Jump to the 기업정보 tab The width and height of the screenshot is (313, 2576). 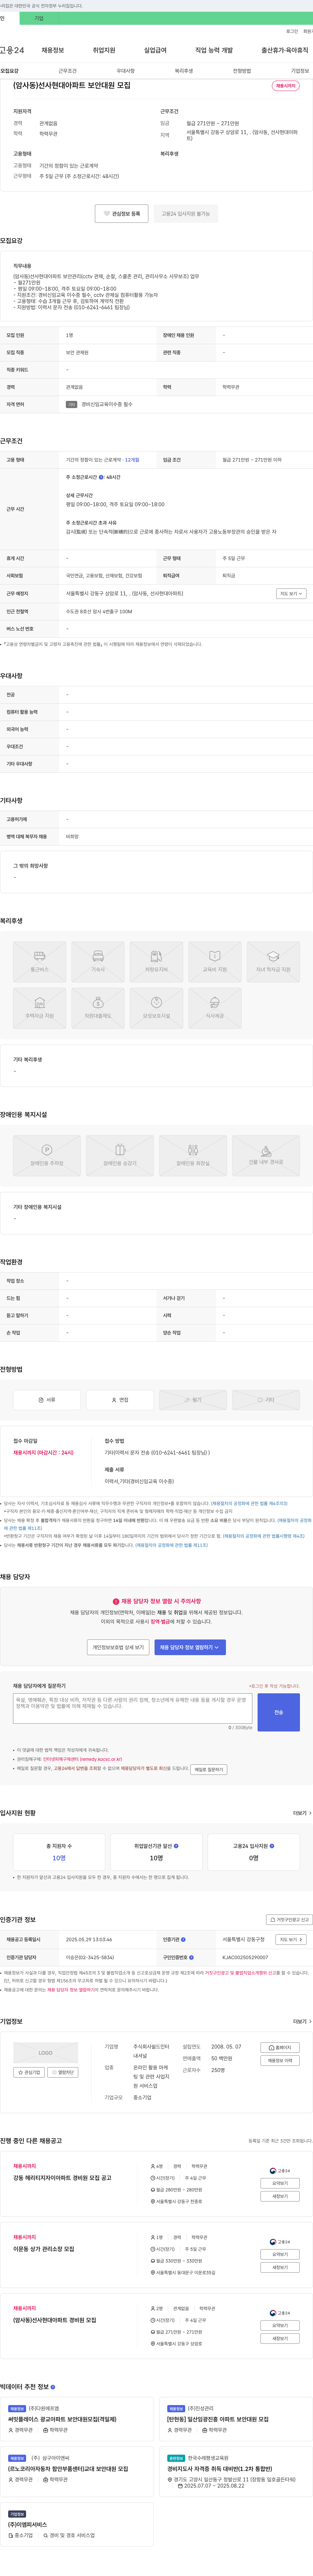coord(300,71)
